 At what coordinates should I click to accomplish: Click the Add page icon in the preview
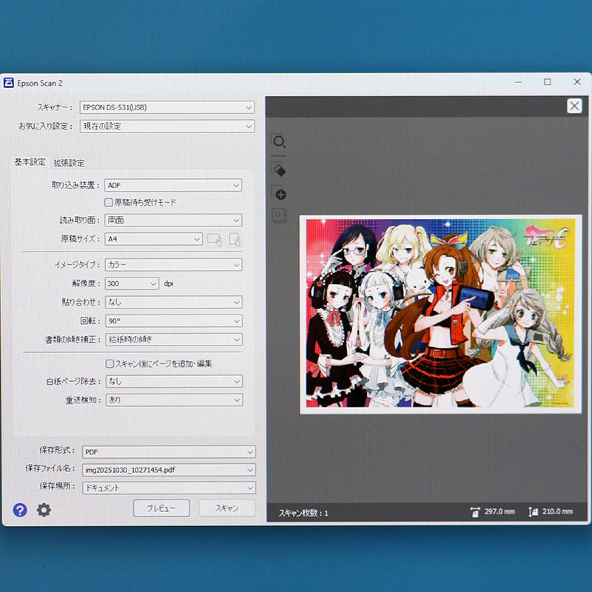pyautogui.click(x=279, y=194)
